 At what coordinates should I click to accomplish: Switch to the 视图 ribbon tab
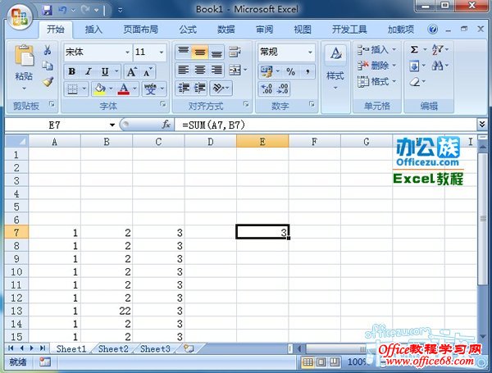[x=302, y=30]
